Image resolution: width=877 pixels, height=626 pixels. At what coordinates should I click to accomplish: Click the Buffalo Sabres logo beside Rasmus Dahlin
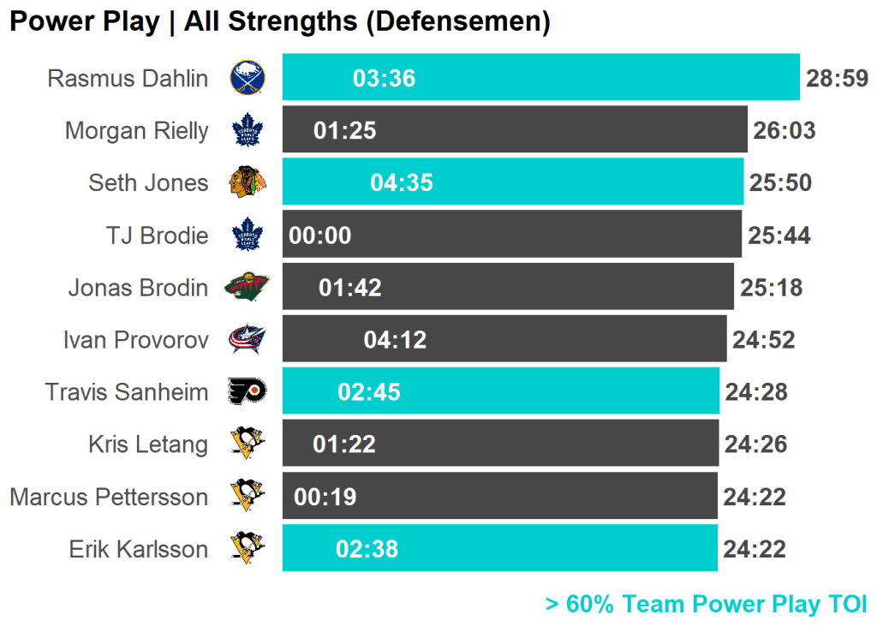(248, 78)
